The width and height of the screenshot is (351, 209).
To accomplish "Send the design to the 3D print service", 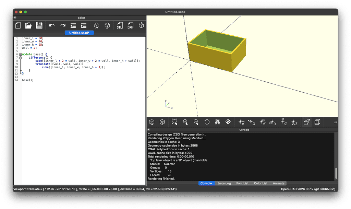I will tap(141, 25).
